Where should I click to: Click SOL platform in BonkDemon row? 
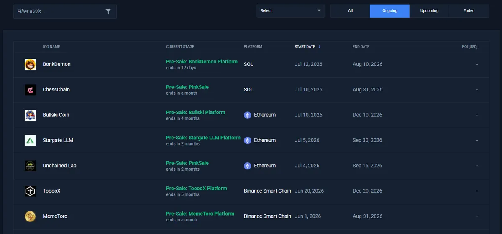pos(248,64)
